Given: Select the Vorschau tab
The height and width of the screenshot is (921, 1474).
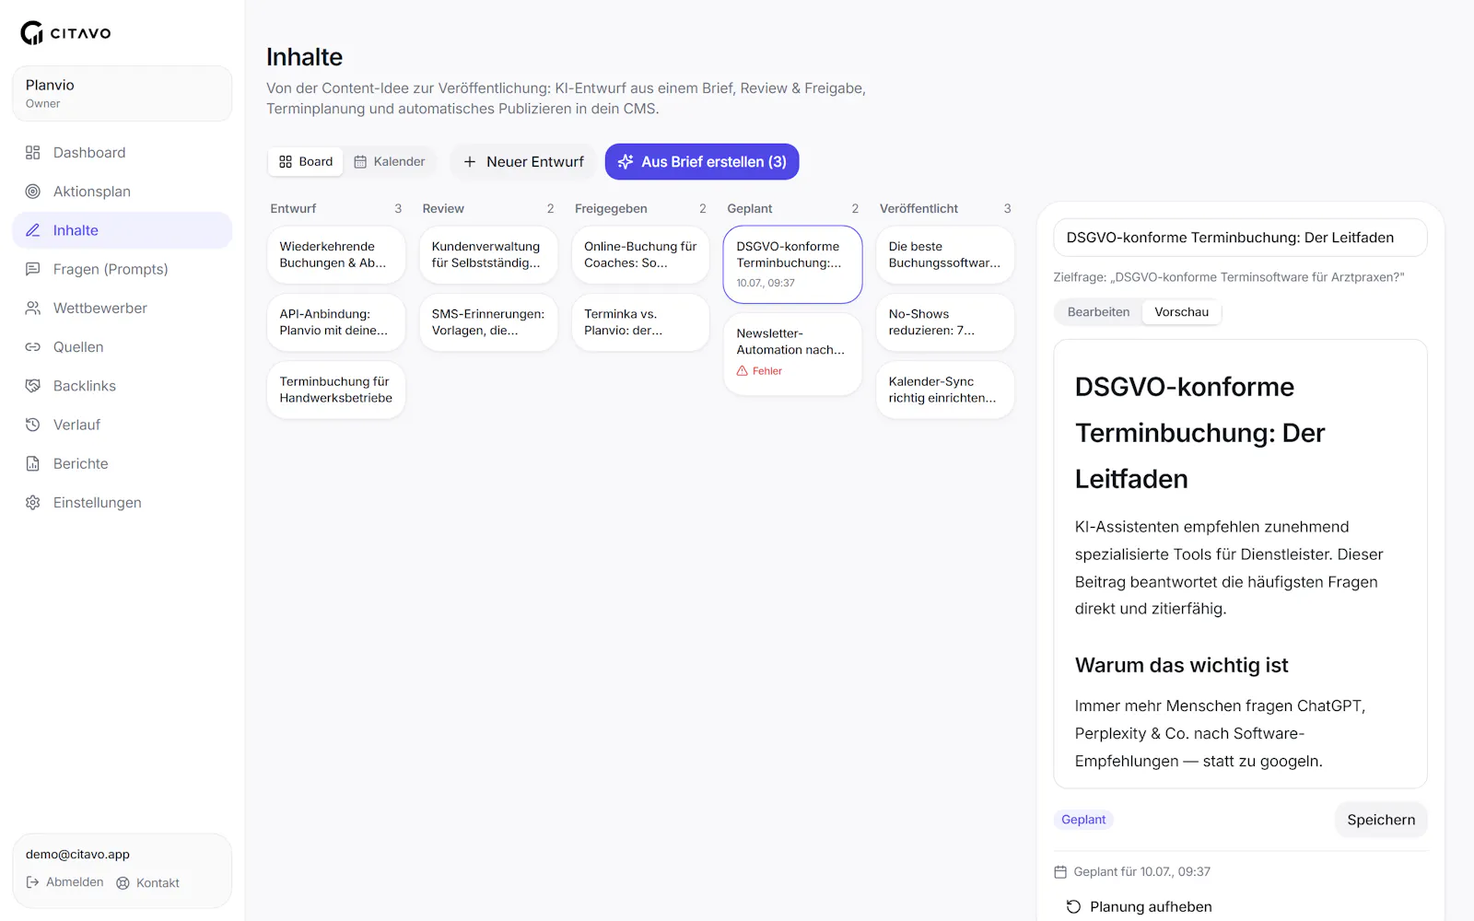Looking at the screenshot, I should point(1182,312).
